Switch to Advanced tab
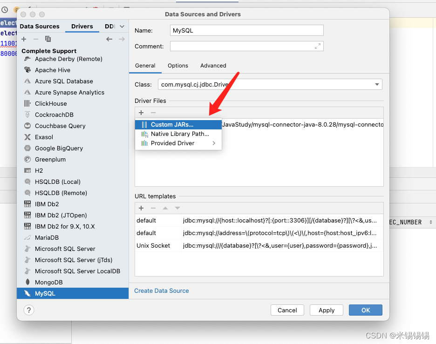The image size is (436, 344). tap(213, 66)
